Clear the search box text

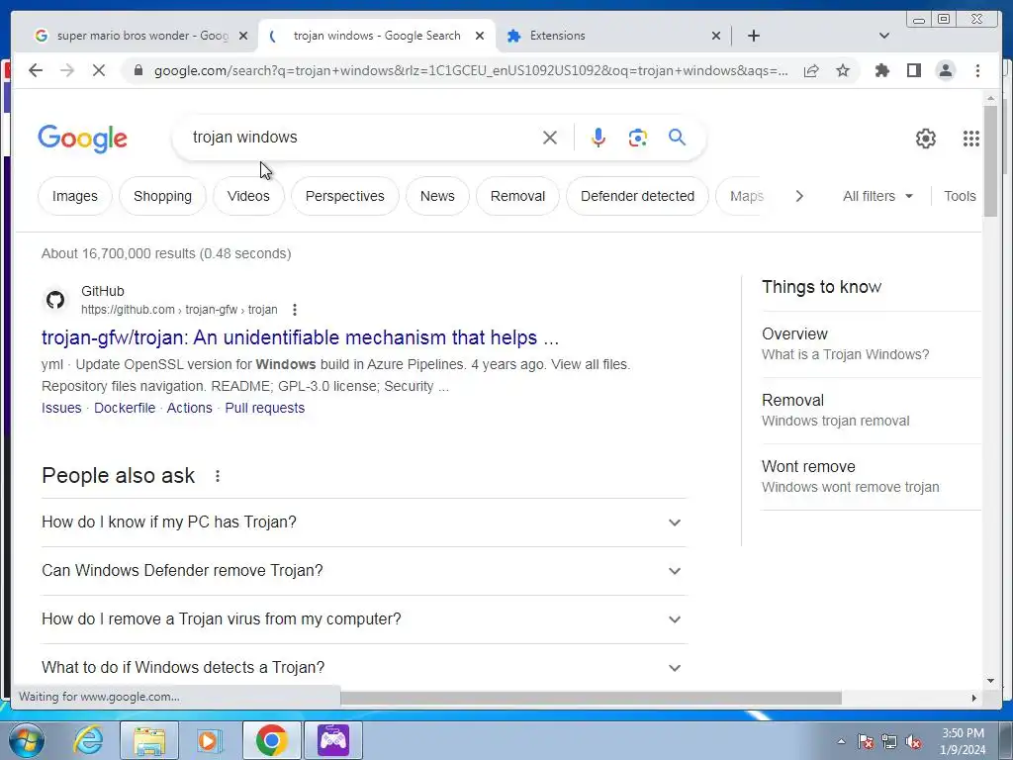[550, 138]
